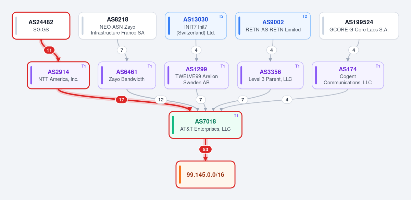The image size is (411, 200).
Task: Select the AS3356 Level 3 Parent node
Action: 270,75
